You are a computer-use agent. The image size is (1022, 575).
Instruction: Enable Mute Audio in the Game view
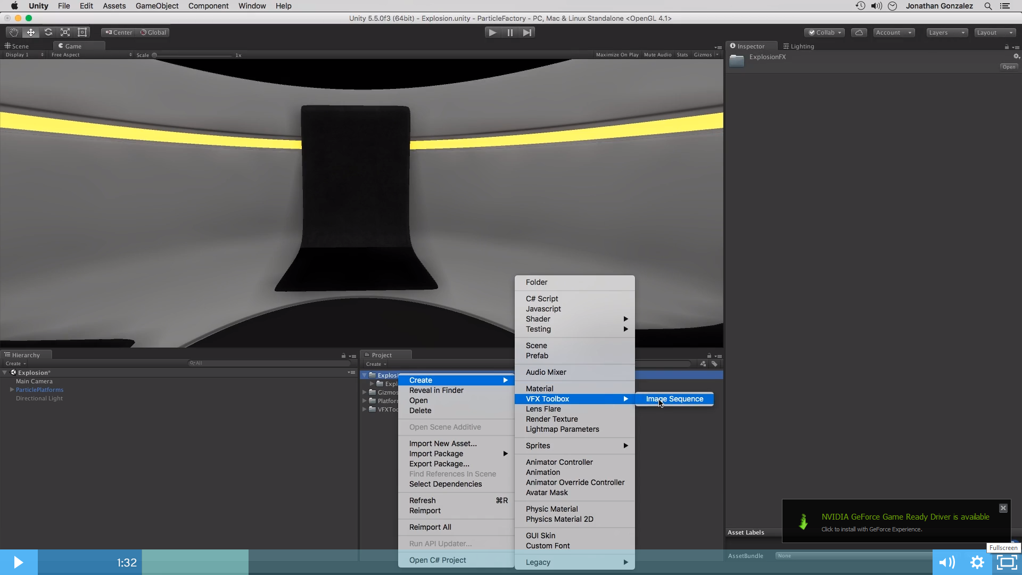coord(657,54)
